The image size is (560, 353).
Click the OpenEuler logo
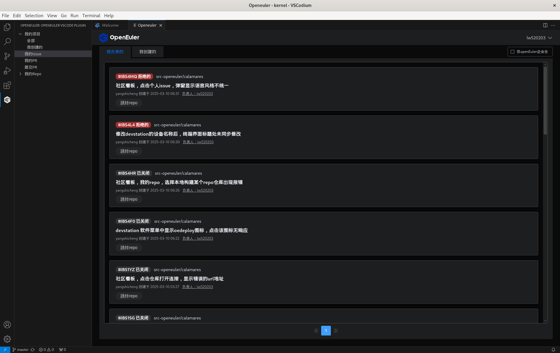119,37
